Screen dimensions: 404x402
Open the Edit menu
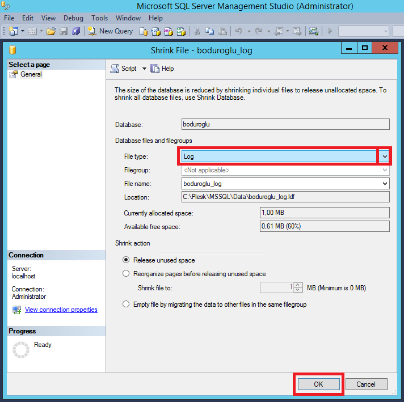(28, 18)
